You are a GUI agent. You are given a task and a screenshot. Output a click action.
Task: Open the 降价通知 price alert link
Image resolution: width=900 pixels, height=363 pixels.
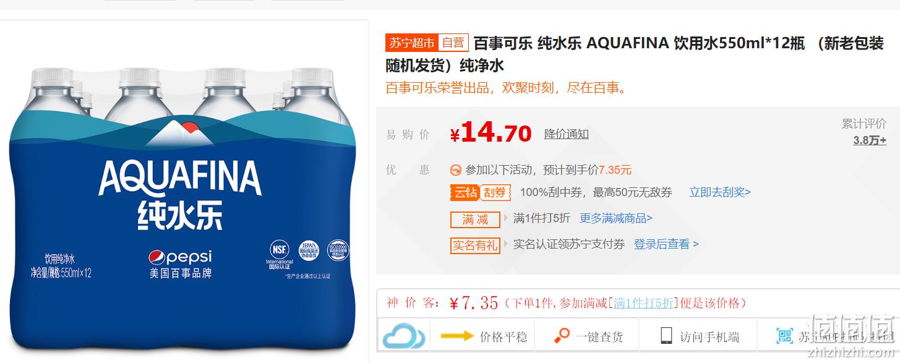566,134
